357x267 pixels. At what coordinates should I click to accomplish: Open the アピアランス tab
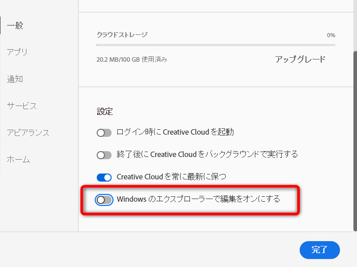28,133
